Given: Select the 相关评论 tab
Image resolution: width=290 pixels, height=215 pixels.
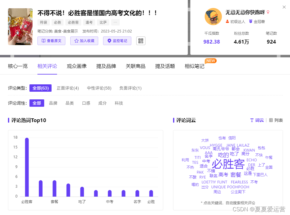Looking at the screenshot, I should (47, 66).
